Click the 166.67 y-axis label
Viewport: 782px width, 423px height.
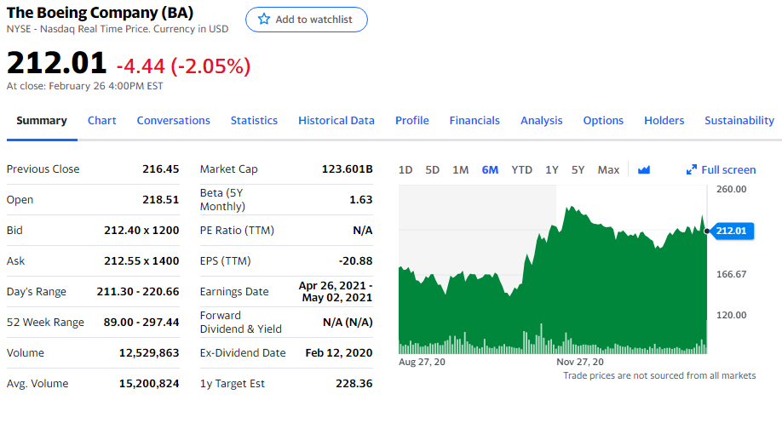(731, 274)
